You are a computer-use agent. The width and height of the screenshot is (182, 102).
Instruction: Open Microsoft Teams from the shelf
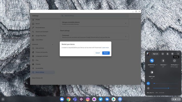pyautogui.click(x=75, y=99)
